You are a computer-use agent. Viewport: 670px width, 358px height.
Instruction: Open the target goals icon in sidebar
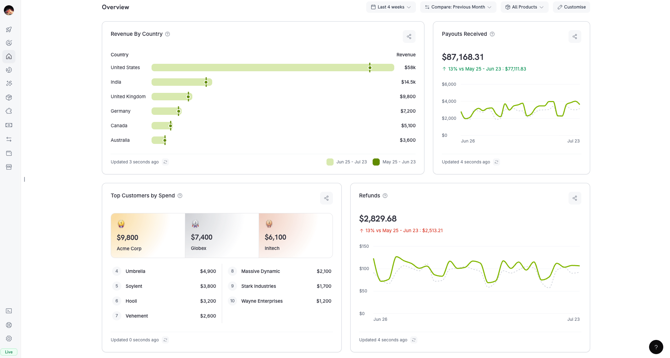(9, 43)
